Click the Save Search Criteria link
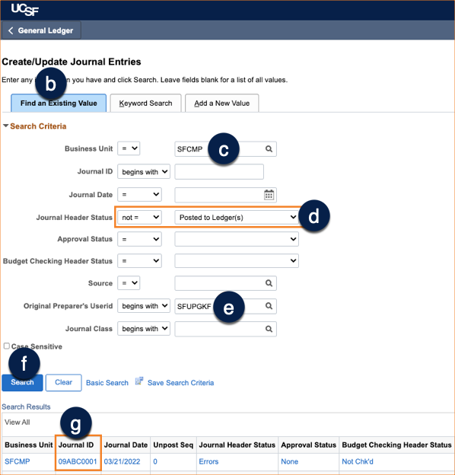Screen dimensions: 455x475 (x=181, y=383)
